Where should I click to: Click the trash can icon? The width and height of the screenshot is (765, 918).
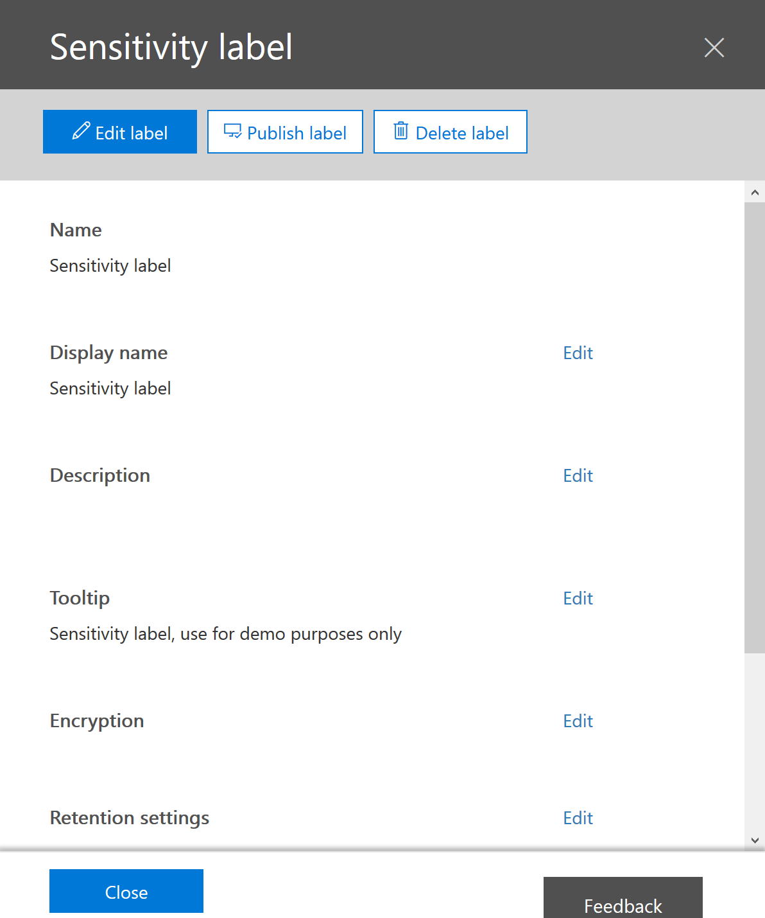point(400,130)
